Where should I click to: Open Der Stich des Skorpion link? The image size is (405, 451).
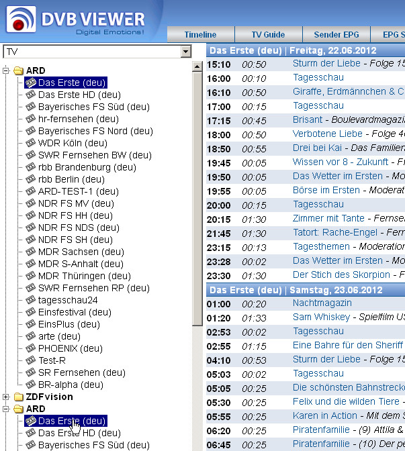341,274
